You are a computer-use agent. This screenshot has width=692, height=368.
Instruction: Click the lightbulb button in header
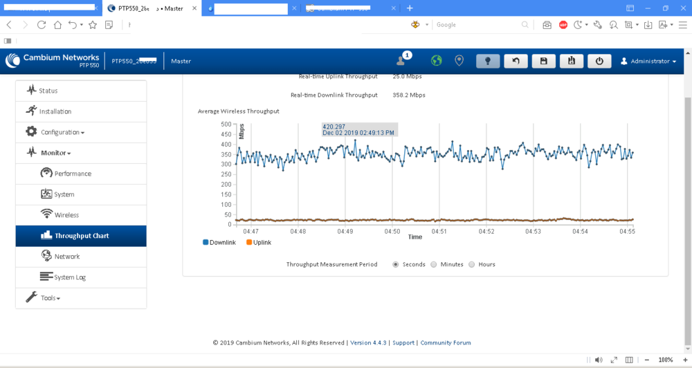[x=488, y=61]
